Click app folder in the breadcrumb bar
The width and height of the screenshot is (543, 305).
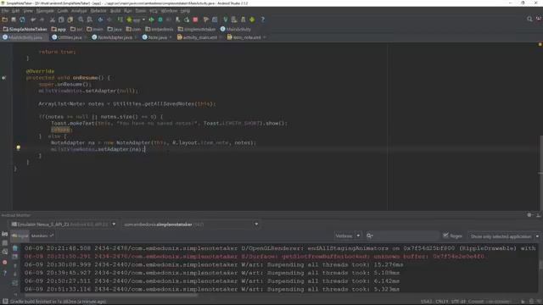click(59, 29)
